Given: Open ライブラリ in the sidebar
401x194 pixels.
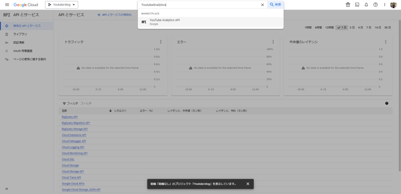Looking at the screenshot, I should coord(27,34).
